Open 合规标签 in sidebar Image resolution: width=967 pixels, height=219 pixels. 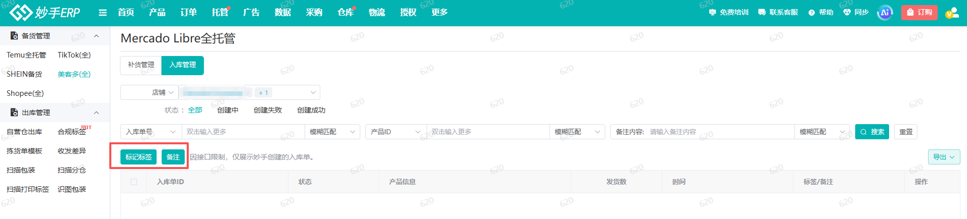coord(72,132)
